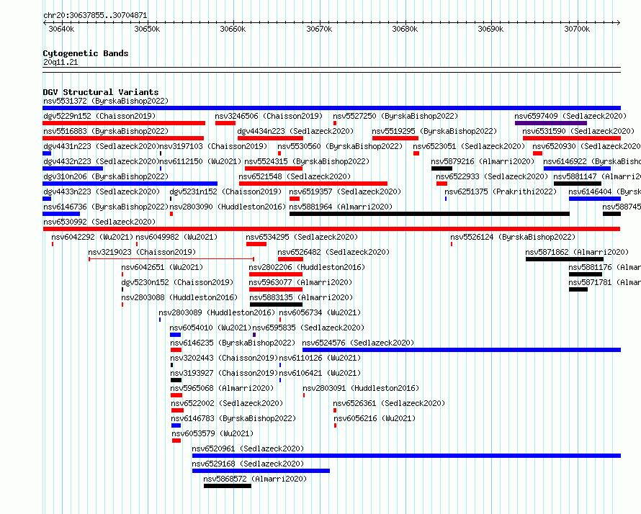Click the nsv6523051 (Sedlazeck2020) label
The height and width of the screenshot is (514, 641).
[469, 146]
